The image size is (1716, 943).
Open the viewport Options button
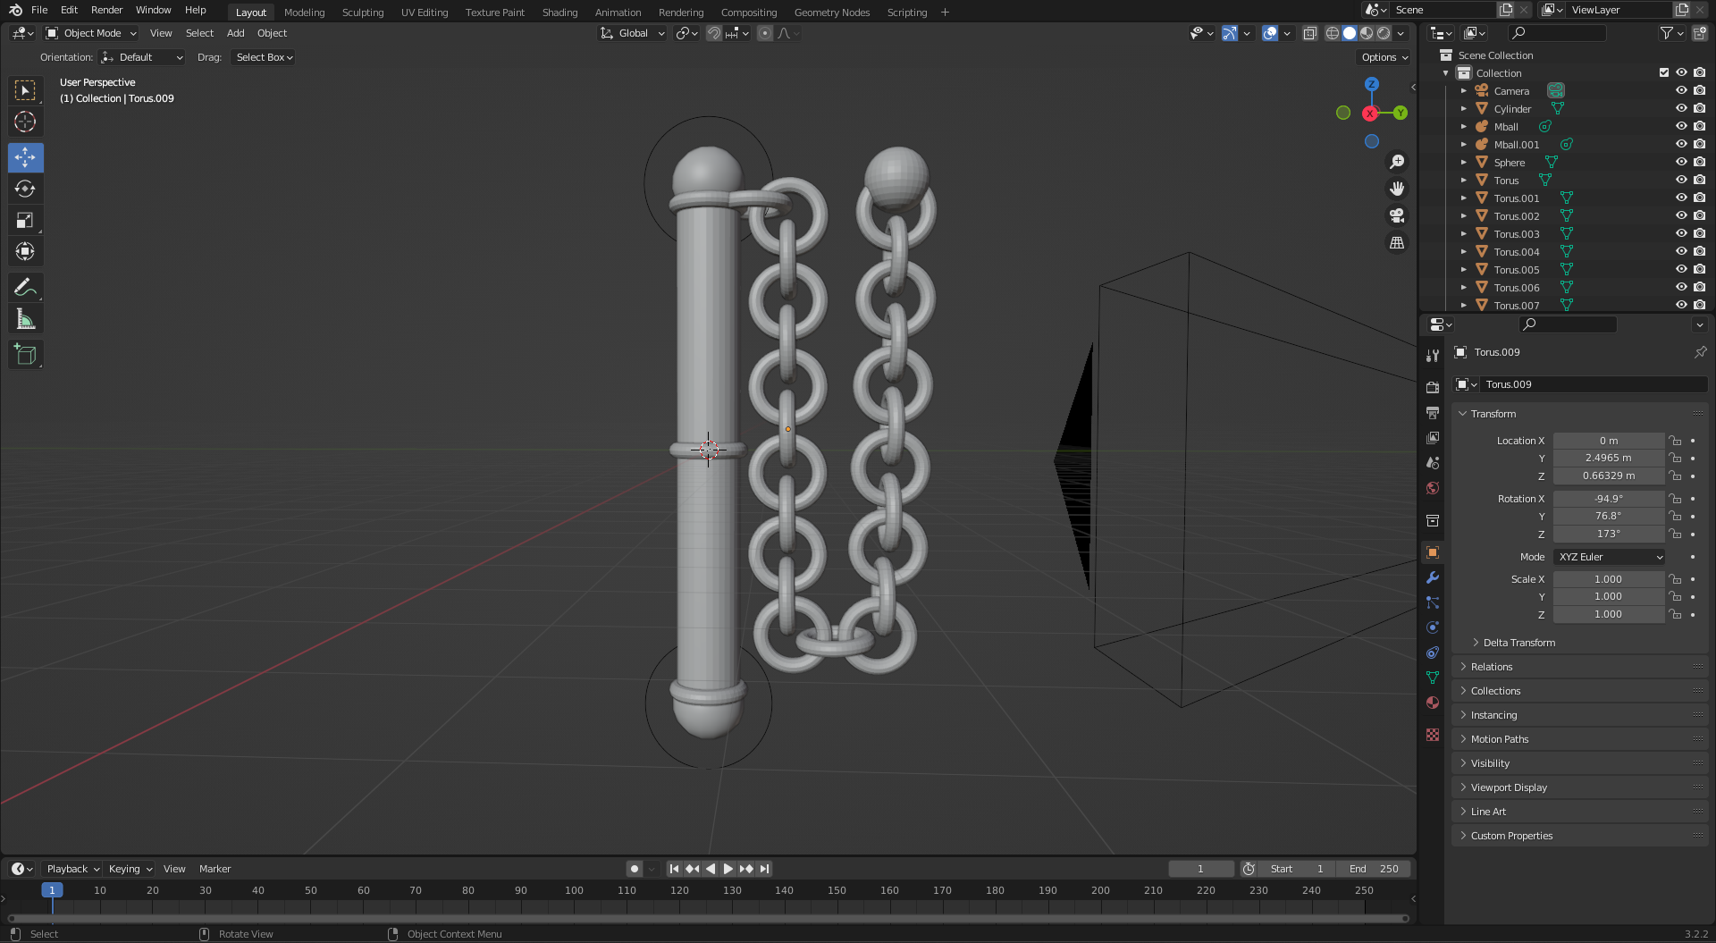click(1384, 57)
